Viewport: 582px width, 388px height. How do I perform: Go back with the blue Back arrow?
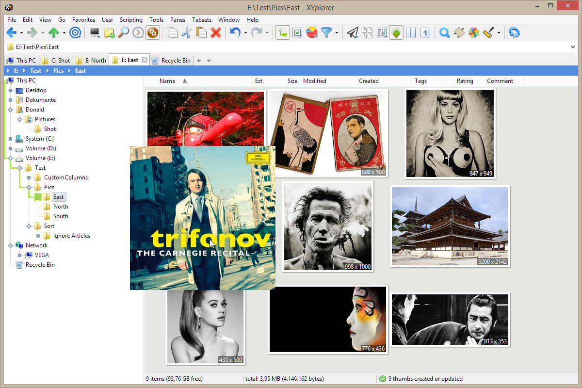pos(11,33)
